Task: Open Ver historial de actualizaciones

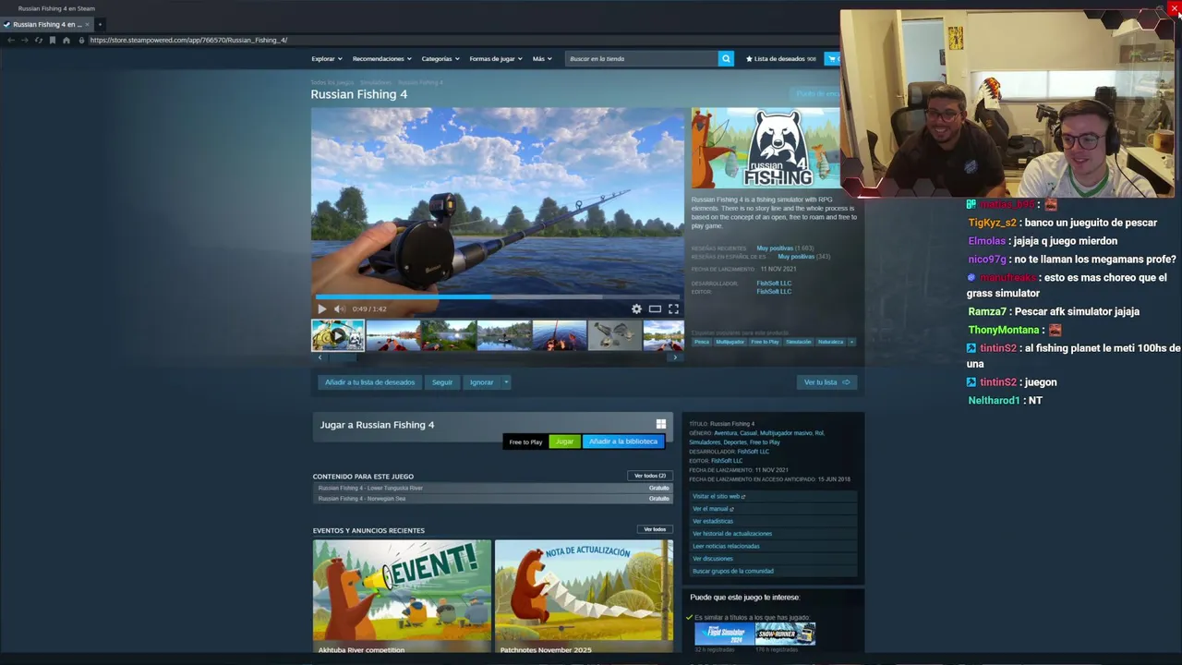Action: tap(732, 534)
